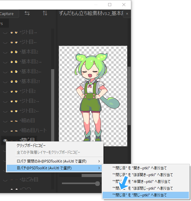Click the layer list vertical scrollbar
This screenshot has width=191, height=201.
click(53, 105)
